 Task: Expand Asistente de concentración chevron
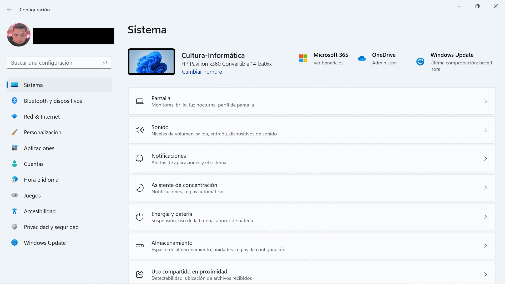coord(486,188)
